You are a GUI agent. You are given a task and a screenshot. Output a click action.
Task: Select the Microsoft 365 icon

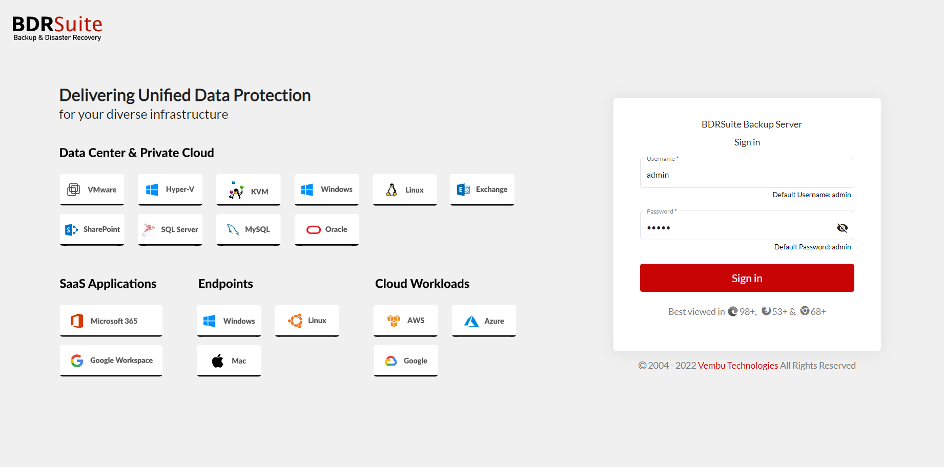77,321
